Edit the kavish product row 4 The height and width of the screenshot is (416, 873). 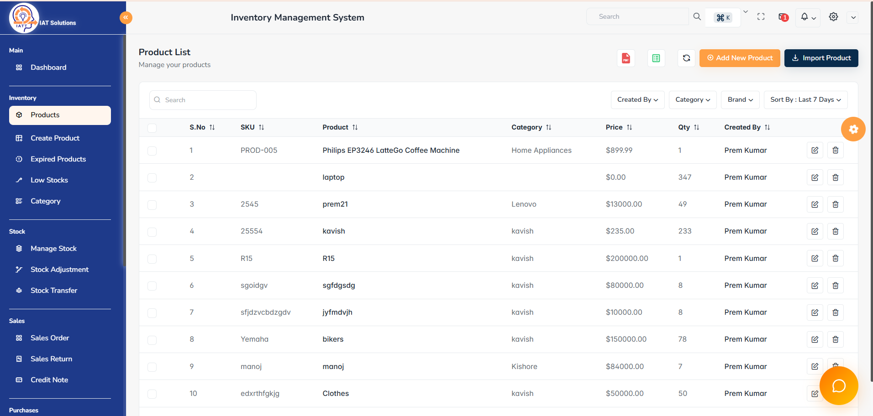(815, 231)
